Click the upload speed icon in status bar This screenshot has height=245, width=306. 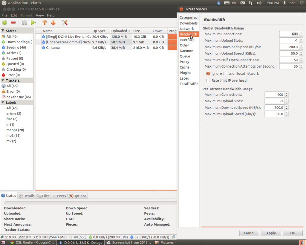132,237
